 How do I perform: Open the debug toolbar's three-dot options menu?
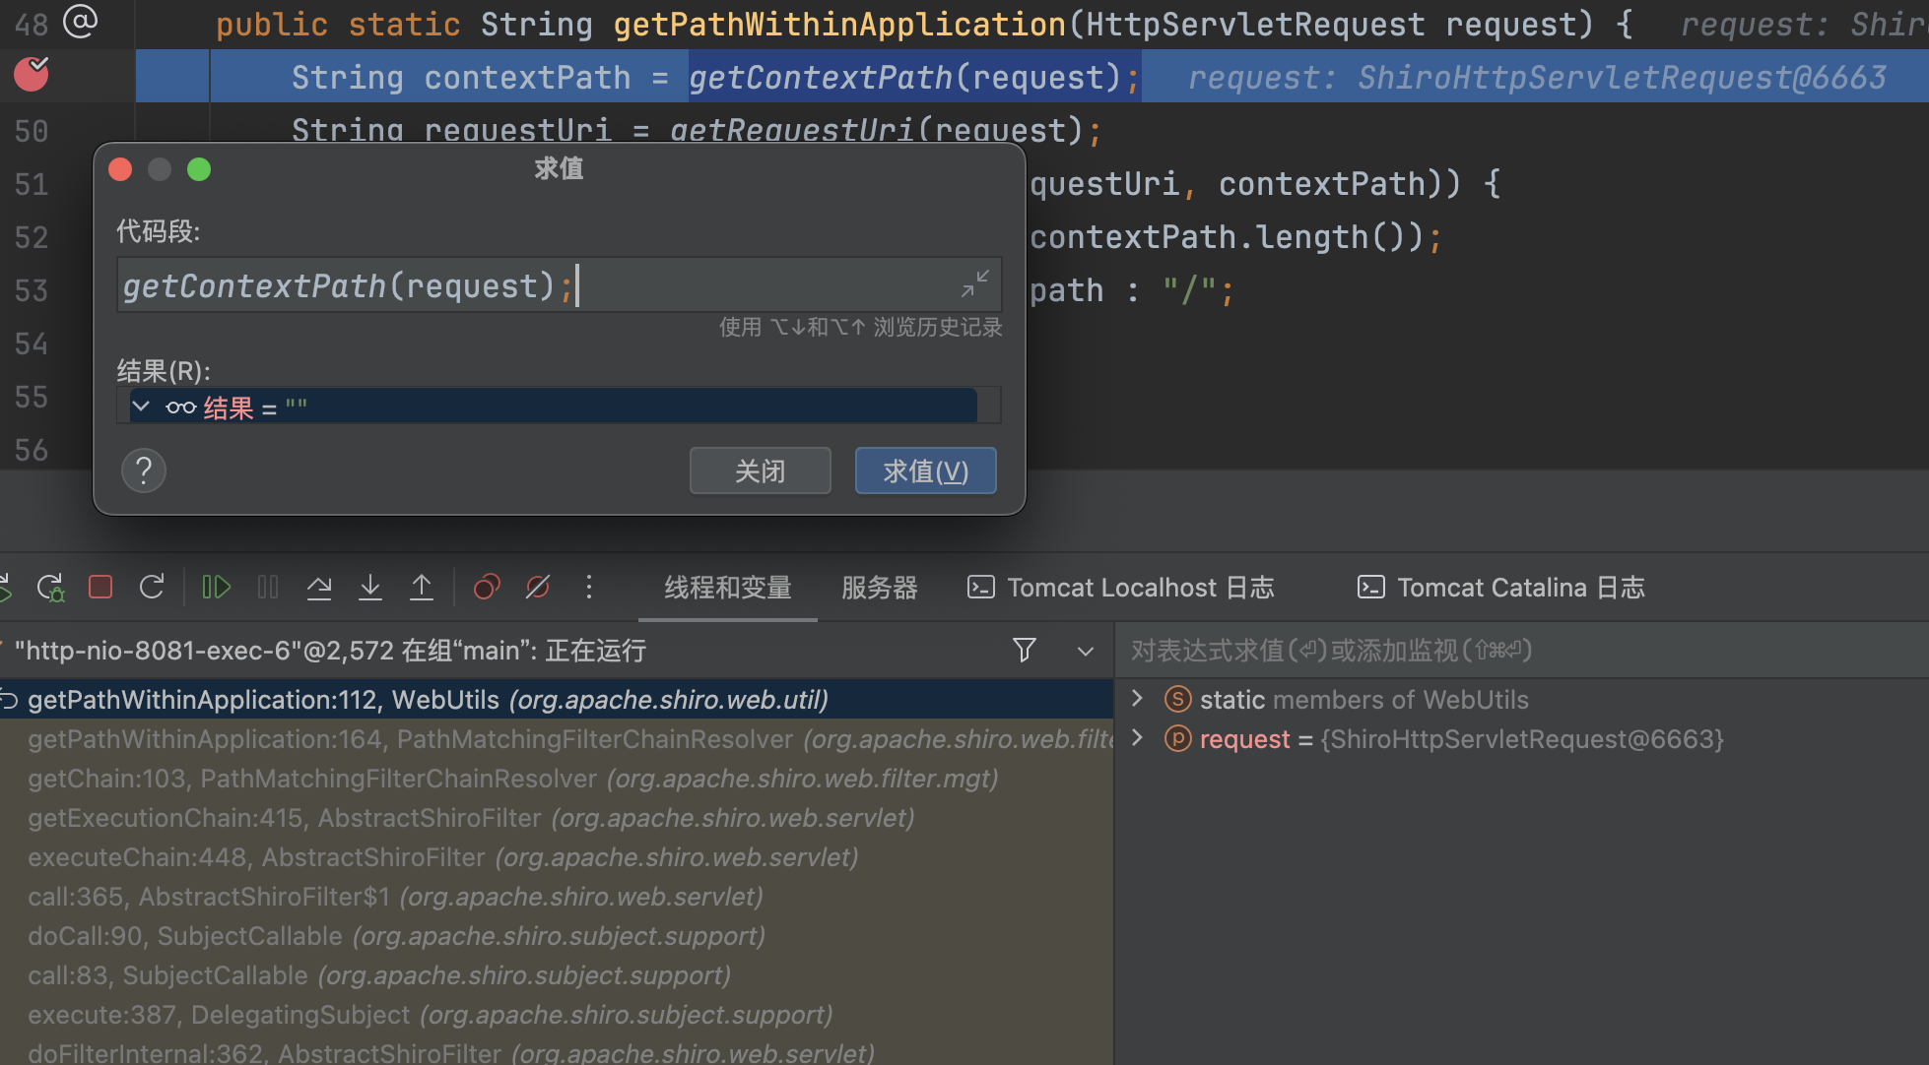click(589, 588)
